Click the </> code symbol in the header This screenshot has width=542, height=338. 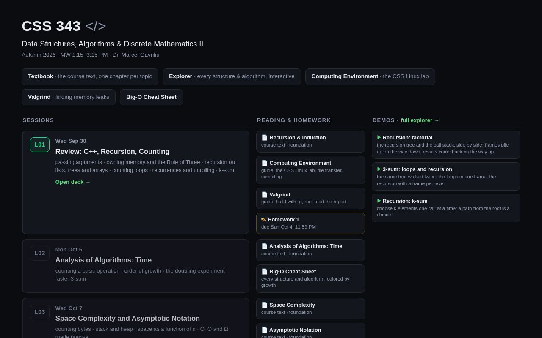[x=96, y=26]
